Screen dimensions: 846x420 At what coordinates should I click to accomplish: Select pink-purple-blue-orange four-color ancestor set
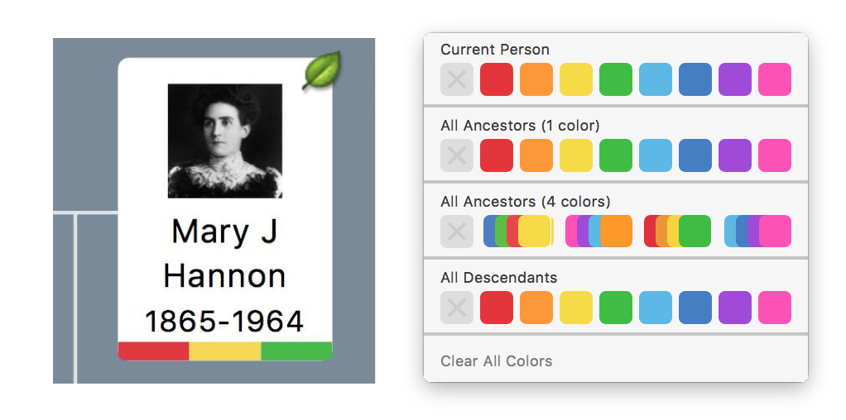598,231
